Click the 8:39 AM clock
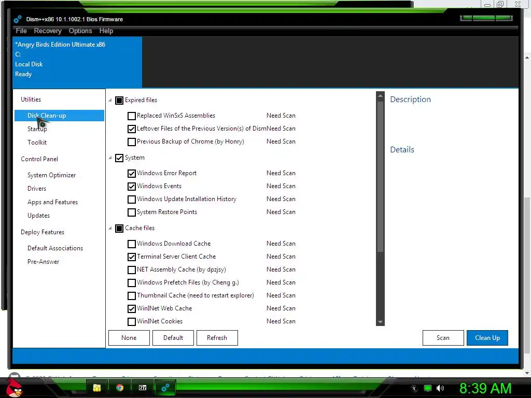531x398 pixels. coord(485,388)
